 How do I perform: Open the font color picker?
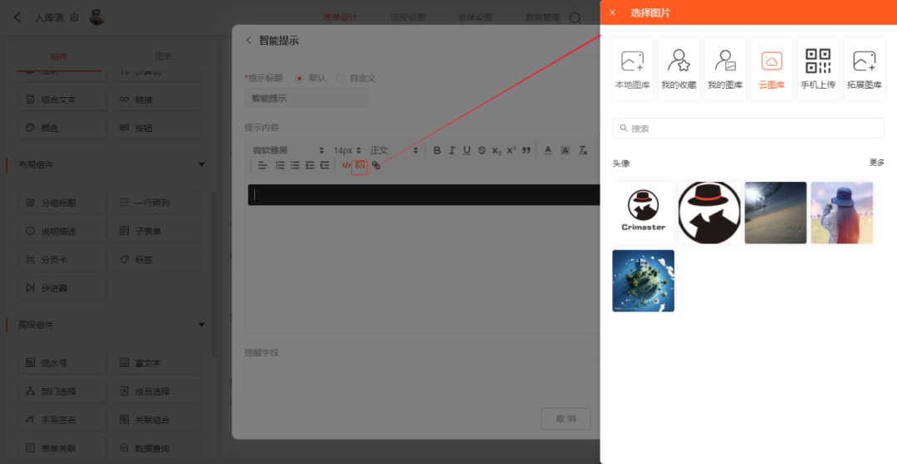(x=548, y=150)
